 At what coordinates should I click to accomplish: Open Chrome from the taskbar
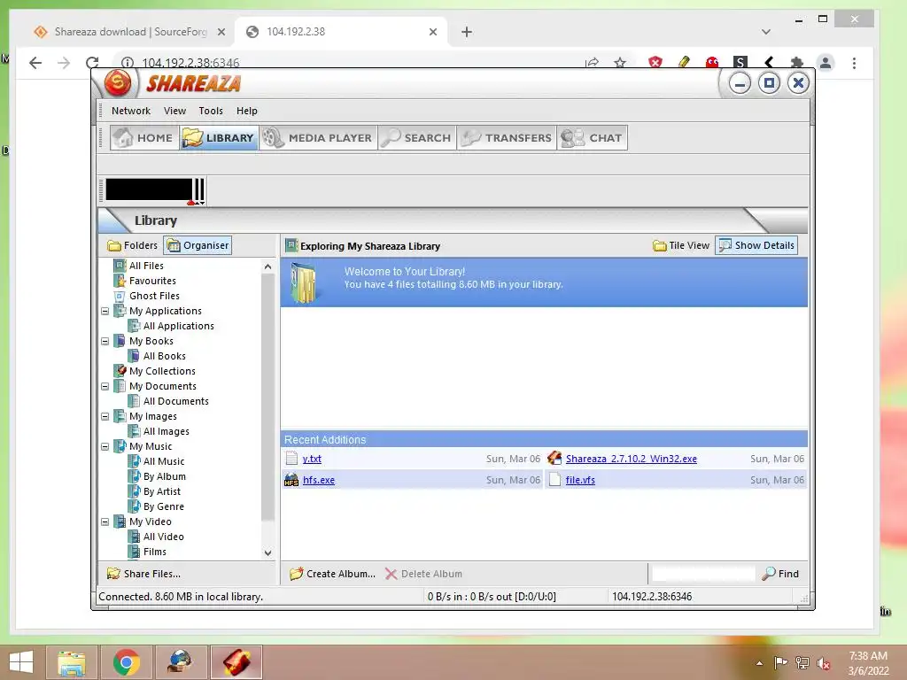click(127, 662)
